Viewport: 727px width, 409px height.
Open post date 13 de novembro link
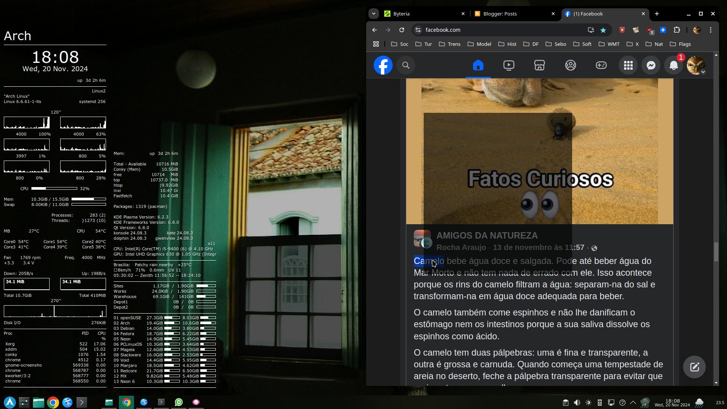[x=538, y=248]
